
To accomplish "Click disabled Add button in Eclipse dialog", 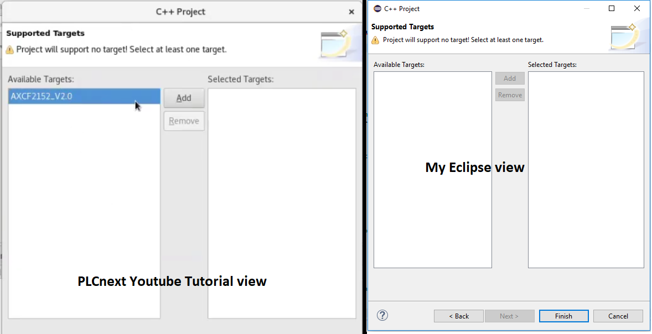I will pyautogui.click(x=510, y=78).
